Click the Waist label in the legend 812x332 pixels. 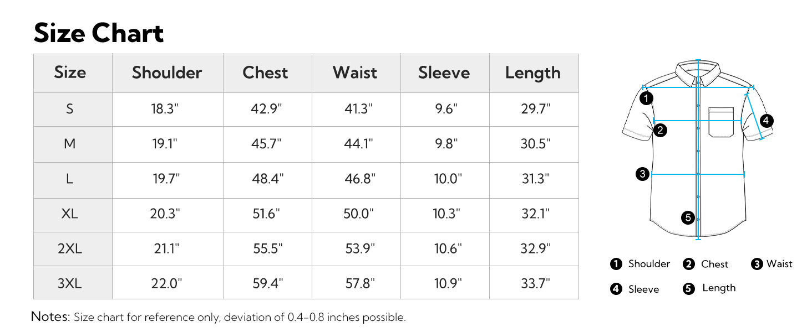779,264
